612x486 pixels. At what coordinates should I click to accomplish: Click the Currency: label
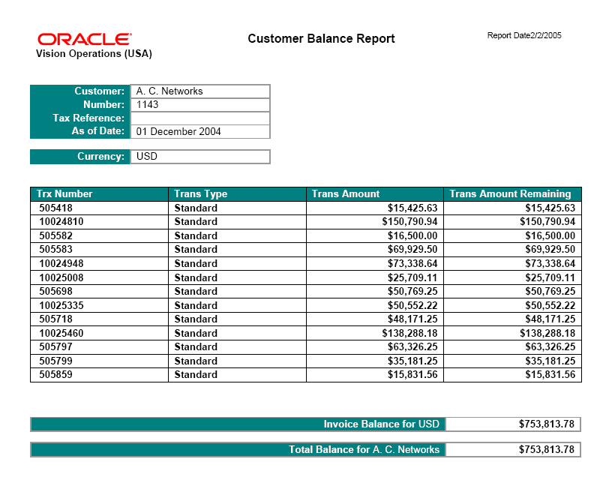pos(100,157)
